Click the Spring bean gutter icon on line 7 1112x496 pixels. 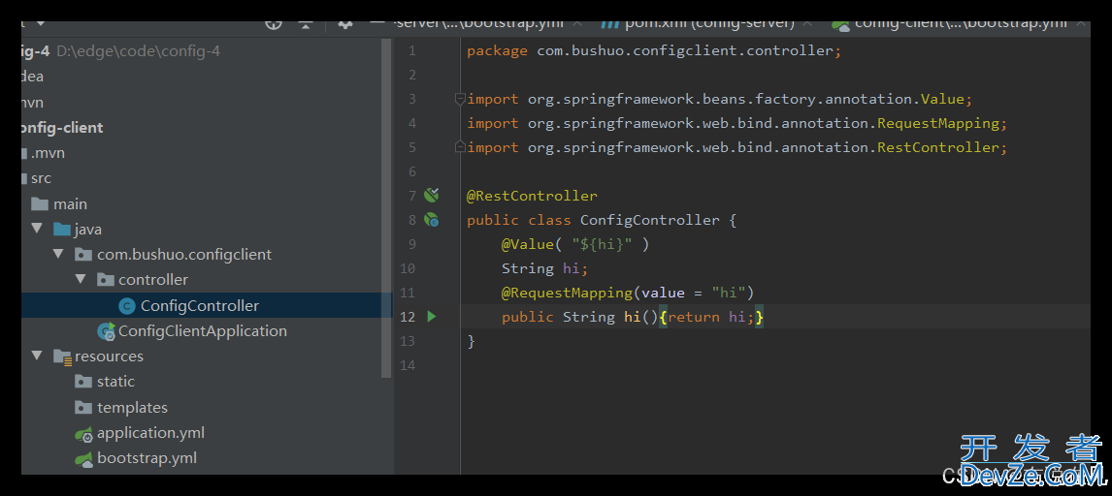pos(431,195)
